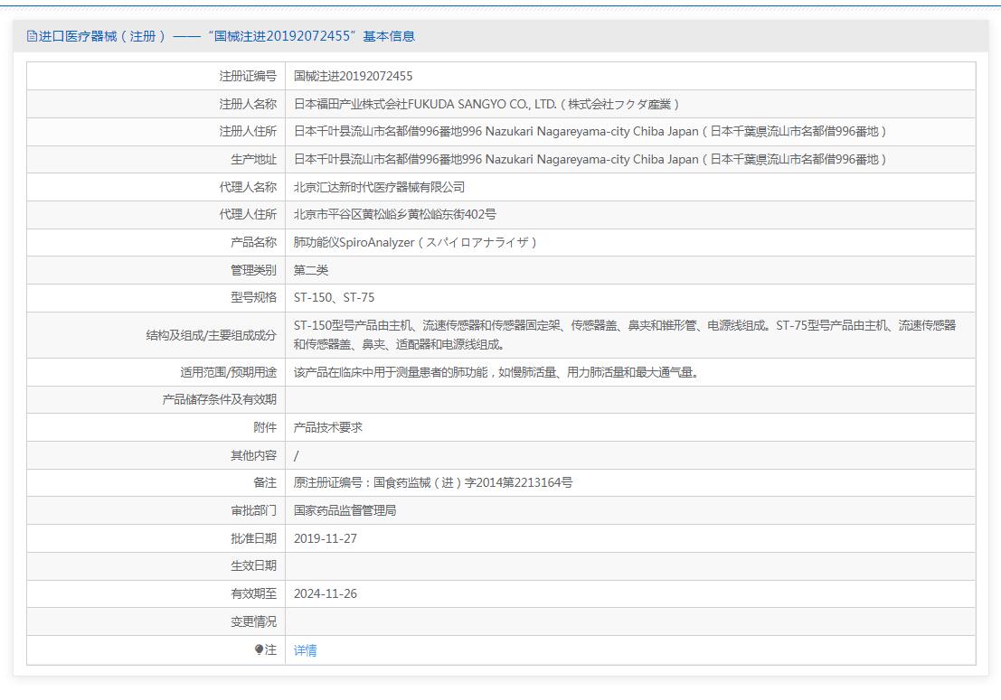The width and height of the screenshot is (1001, 700).
Task: Click the 注册人住所 address value cell
Action: point(630,131)
